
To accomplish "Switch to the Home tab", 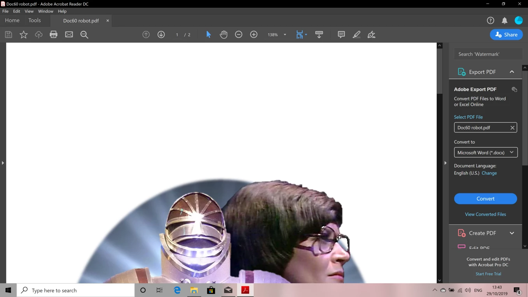I will point(12,20).
